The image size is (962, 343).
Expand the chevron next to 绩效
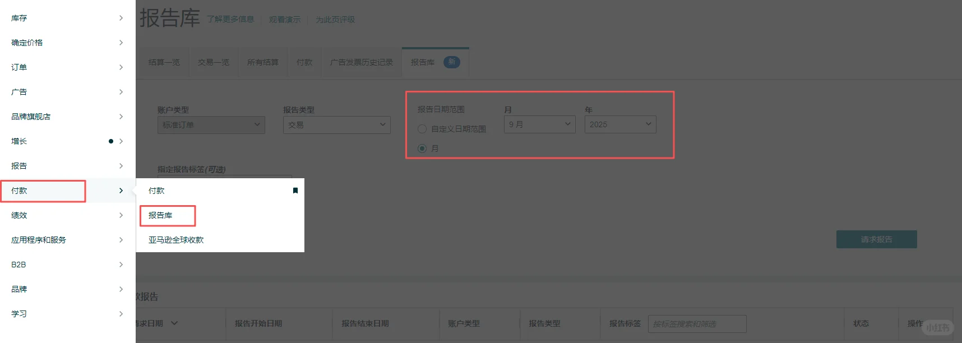121,215
